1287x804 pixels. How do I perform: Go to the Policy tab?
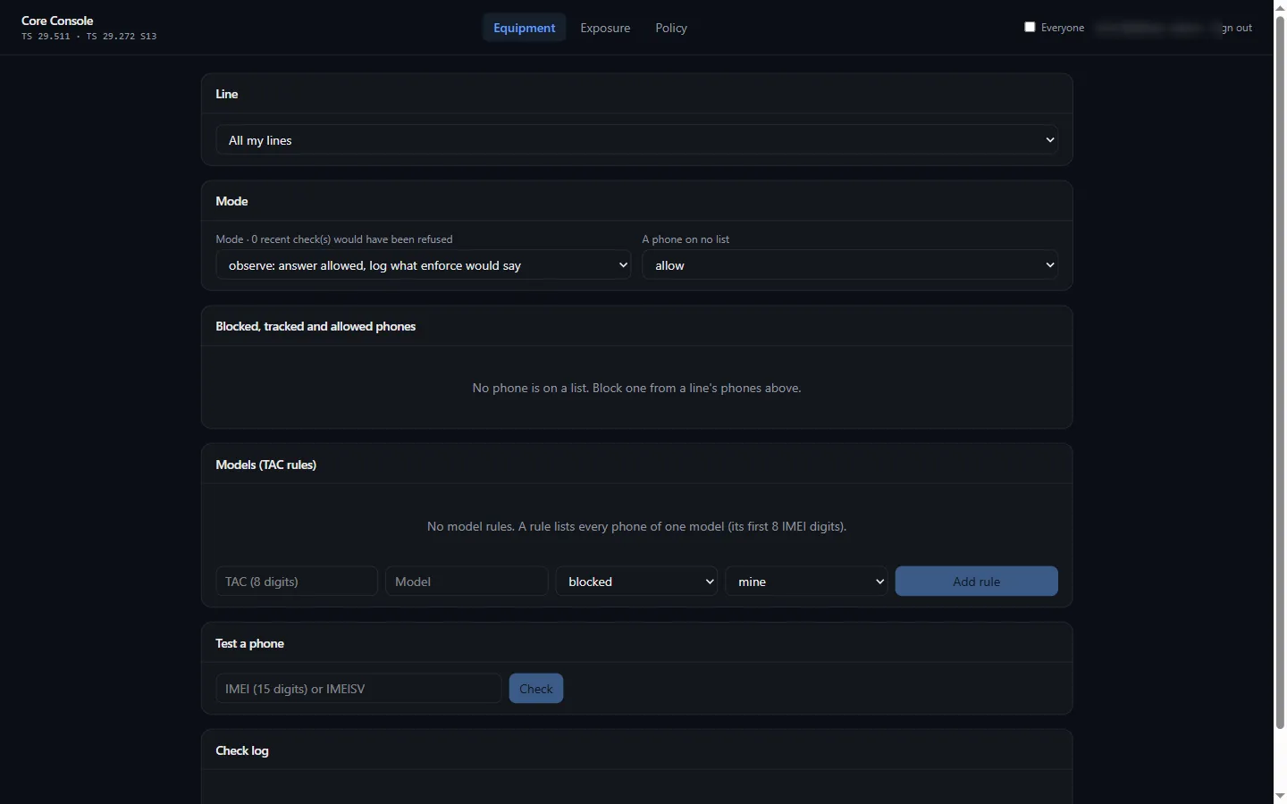coord(671,28)
